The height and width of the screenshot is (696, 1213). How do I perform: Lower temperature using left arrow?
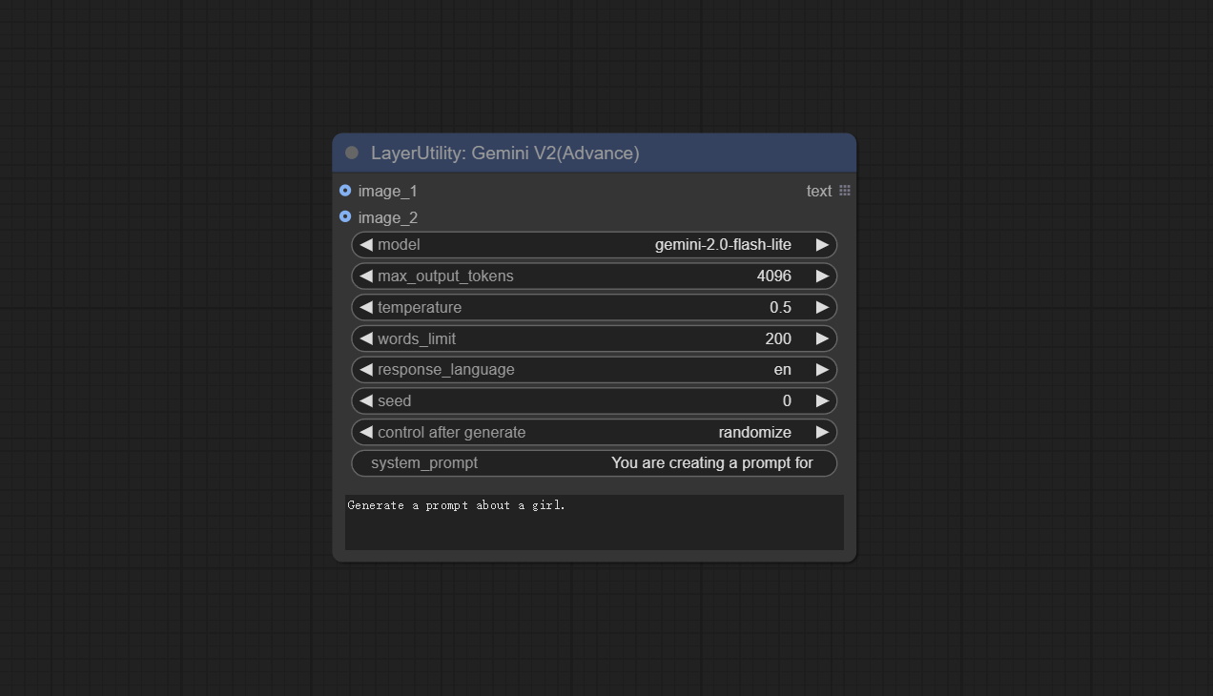[366, 308]
